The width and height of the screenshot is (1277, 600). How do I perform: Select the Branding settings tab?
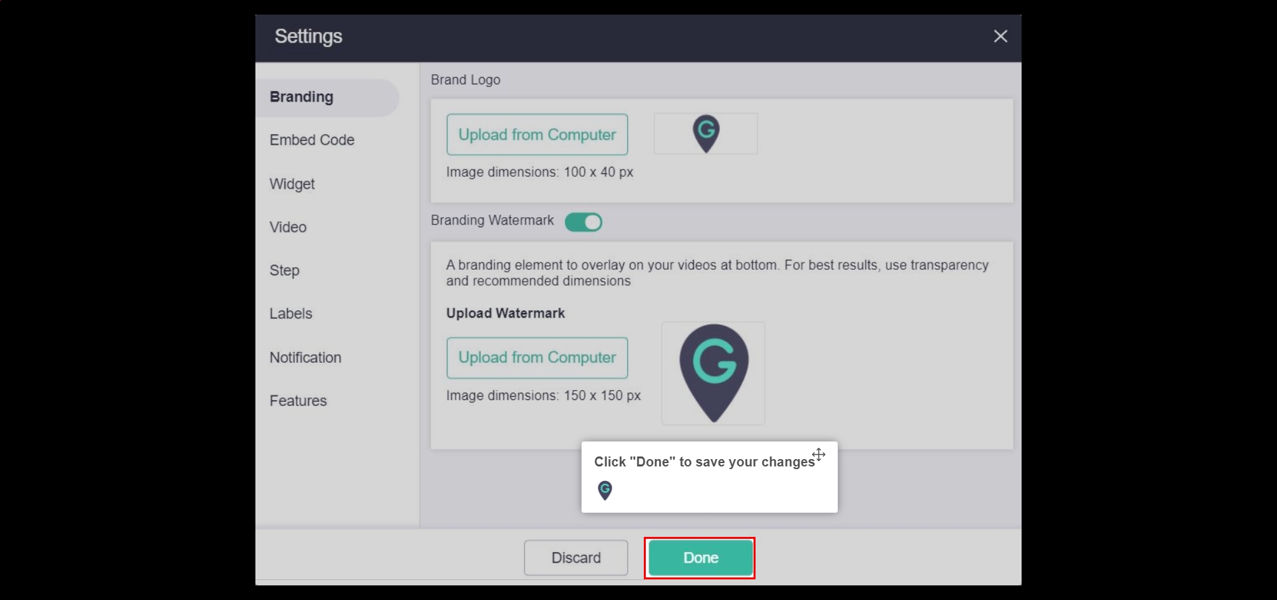(x=327, y=97)
